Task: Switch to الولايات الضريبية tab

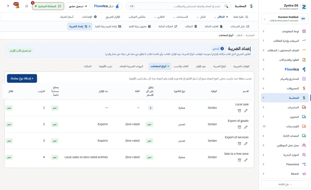Action: click(241, 66)
